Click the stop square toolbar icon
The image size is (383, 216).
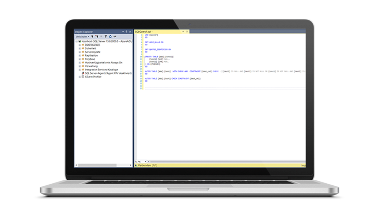tap(101, 36)
